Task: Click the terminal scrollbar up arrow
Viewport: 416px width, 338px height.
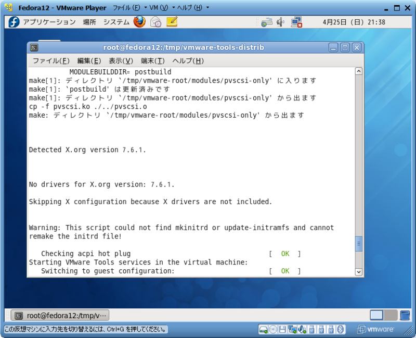Action: [x=358, y=71]
